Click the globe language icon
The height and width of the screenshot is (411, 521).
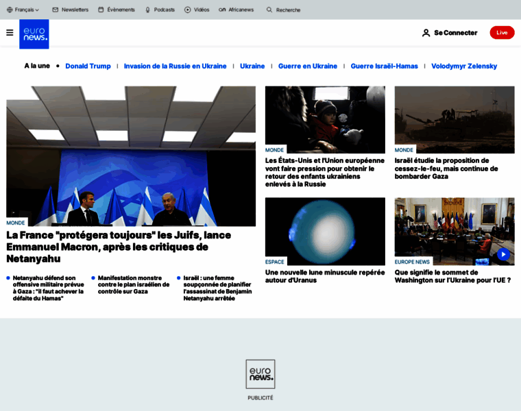coord(10,10)
